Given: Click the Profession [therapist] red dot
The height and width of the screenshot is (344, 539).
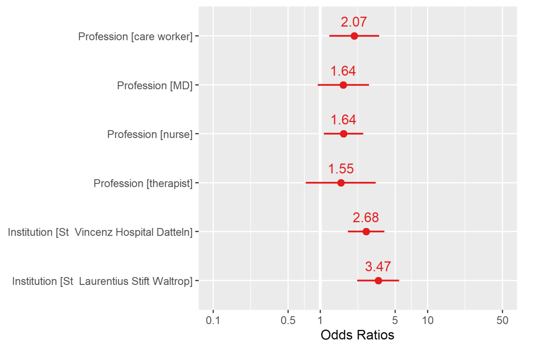Looking at the screenshot, I should click(341, 183).
